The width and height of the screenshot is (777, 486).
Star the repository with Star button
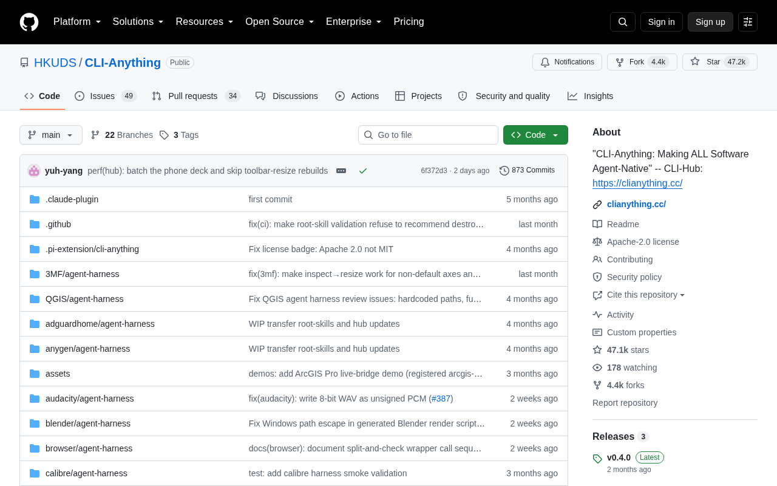pyautogui.click(x=720, y=62)
